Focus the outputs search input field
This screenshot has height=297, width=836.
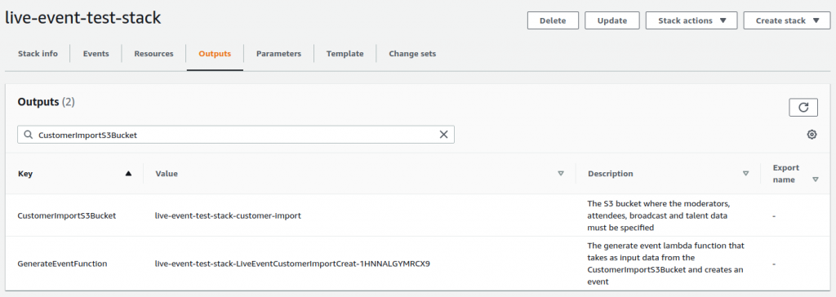[236, 135]
